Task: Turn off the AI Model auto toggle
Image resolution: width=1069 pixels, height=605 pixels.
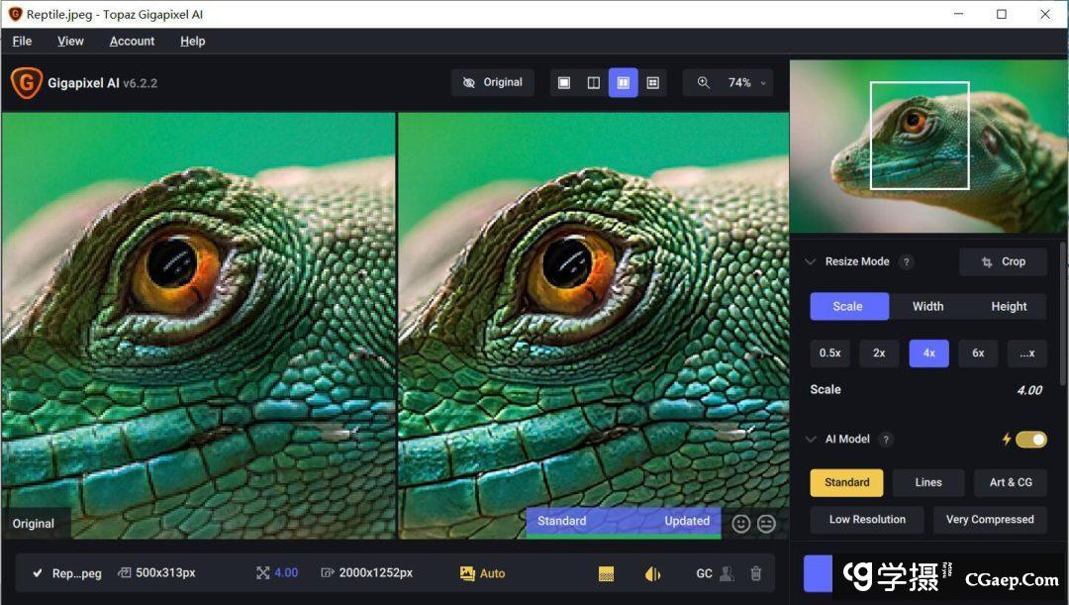Action: [x=1030, y=440]
